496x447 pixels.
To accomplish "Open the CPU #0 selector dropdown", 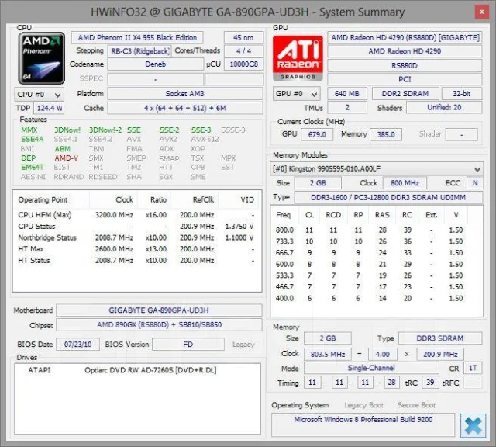I will point(40,95).
